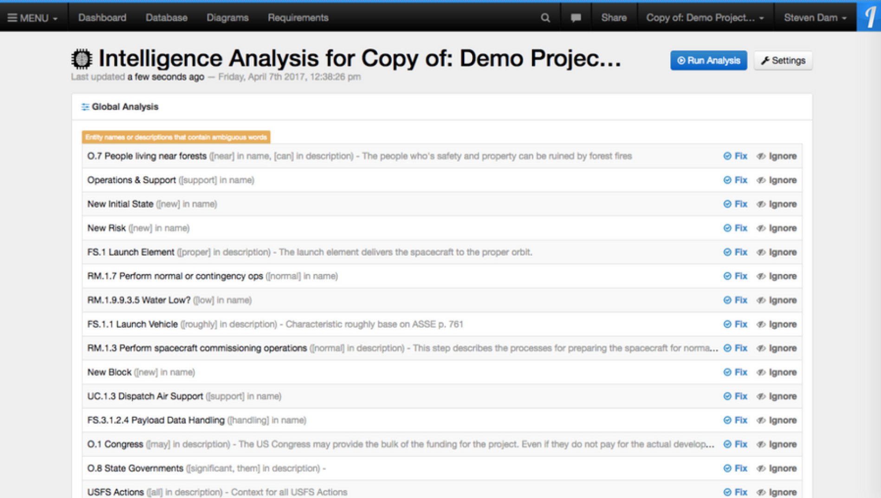Image resolution: width=881 pixels, height=498 pixels.
Task: Ignore the People living near forests issue
Action: (x=777, y=156)
